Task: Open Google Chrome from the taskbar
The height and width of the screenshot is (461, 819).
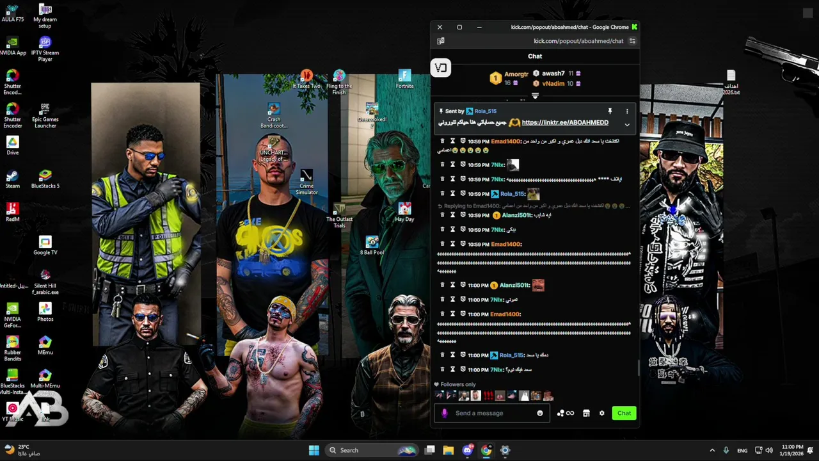Action: click(x=486, y=450)
